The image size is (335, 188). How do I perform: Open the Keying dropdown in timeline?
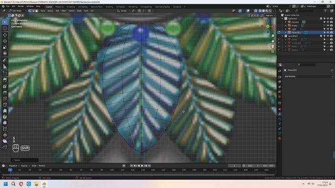[26, 166]
